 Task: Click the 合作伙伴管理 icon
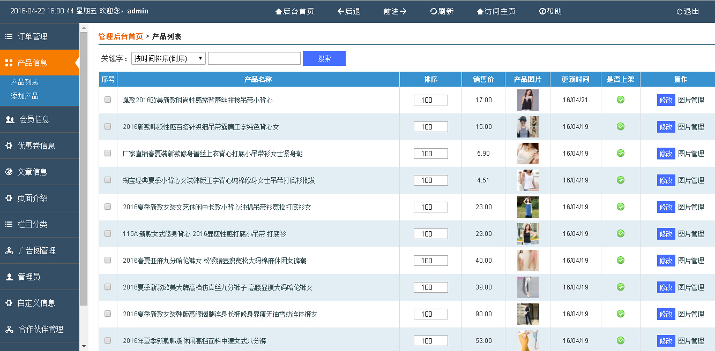pyautogui.click(x=9, y=329)
